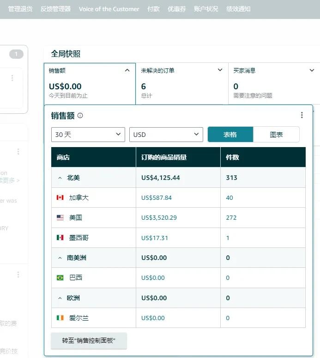
Task: Open the USD currency dropdown
Action: pos(166,135)
